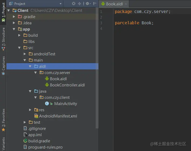Viewport: 191px width, 151px height.
Task: Select MainActivity in the project tree
Action: [x=66, y=104]
